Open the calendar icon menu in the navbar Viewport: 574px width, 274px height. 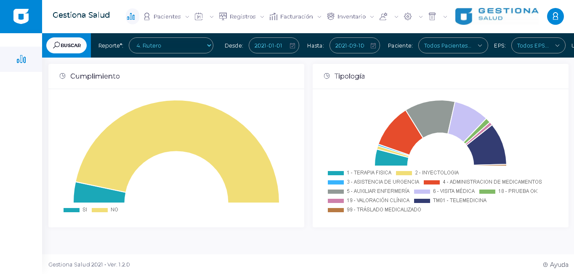pos(199,16)
